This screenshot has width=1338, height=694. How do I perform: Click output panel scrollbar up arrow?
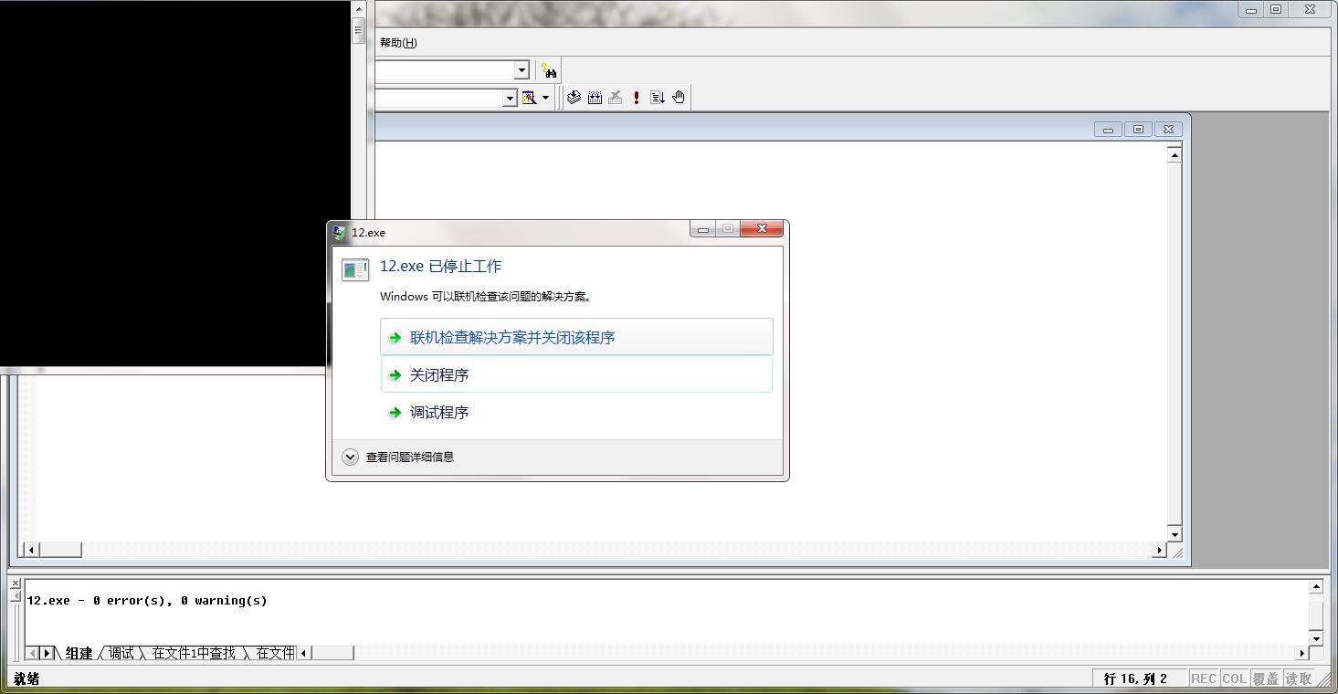(1316, 587)
